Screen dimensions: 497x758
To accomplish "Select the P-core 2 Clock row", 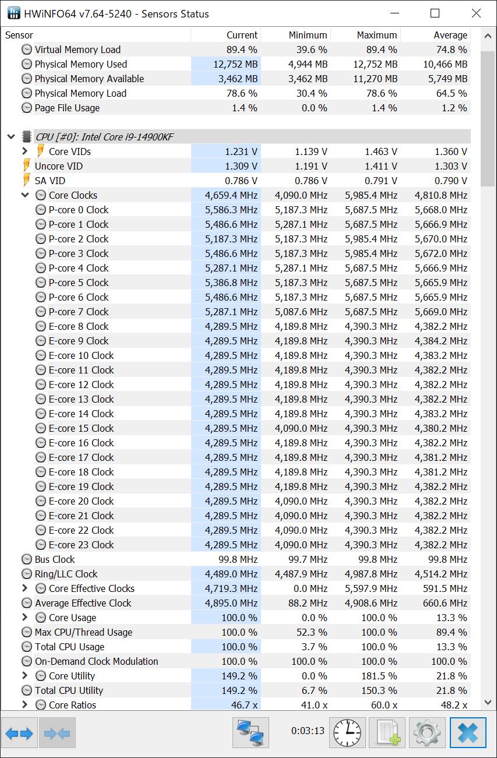I will [x=236, y=239].
